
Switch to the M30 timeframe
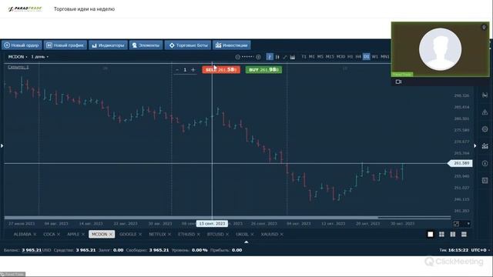pos(340,57)
